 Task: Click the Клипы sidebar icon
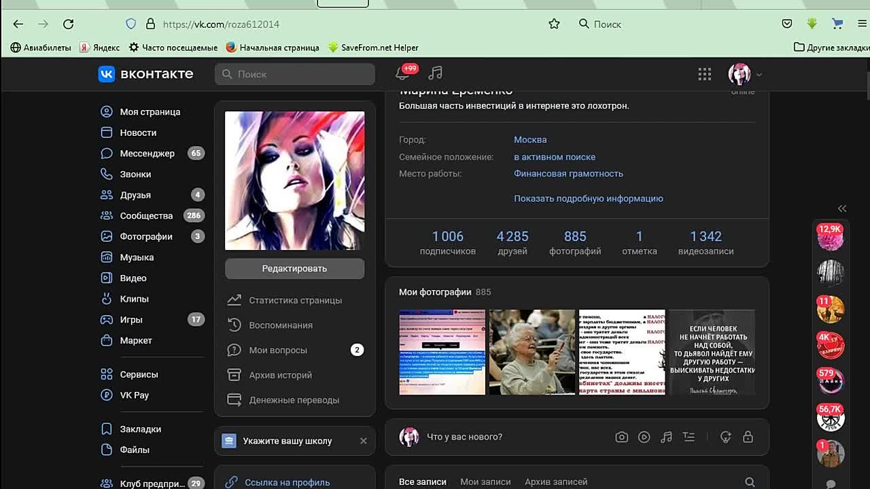107,299
